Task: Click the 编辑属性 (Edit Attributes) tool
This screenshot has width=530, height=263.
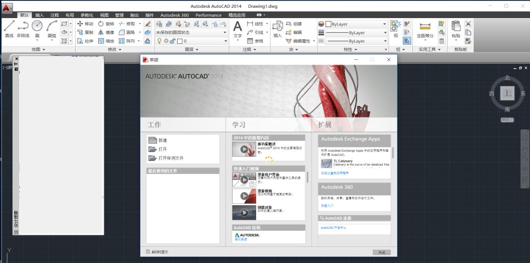Action: tap(298, 41)
